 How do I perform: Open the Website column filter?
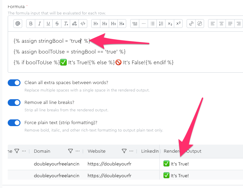[x=124, y=151]
